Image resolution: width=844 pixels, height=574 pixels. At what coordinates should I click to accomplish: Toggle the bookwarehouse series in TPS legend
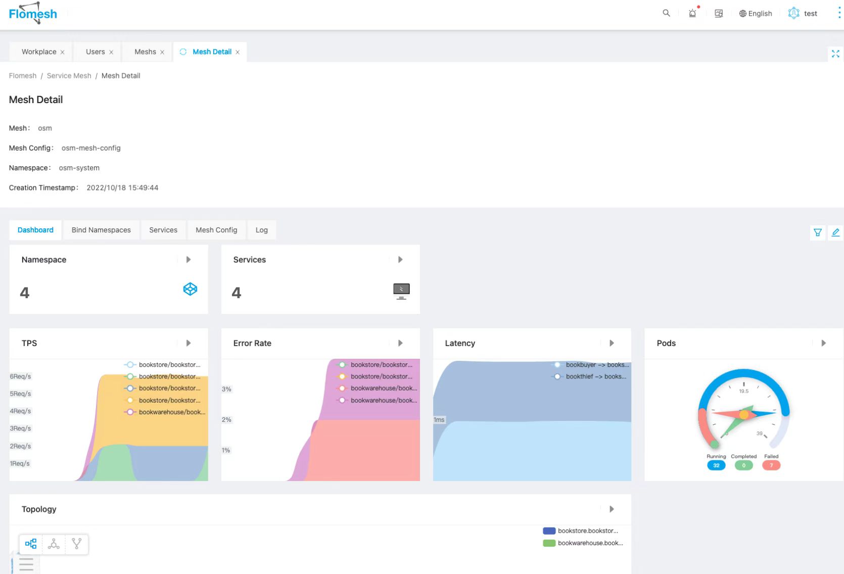165,412
